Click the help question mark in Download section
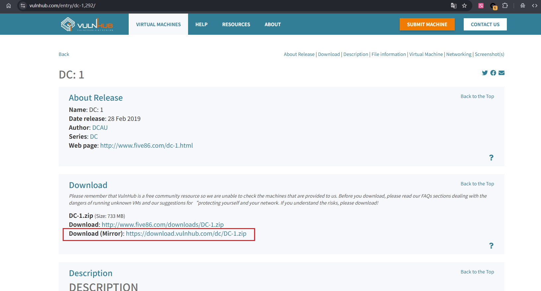Screen dimensions: 541x291 tap(491, 246)
